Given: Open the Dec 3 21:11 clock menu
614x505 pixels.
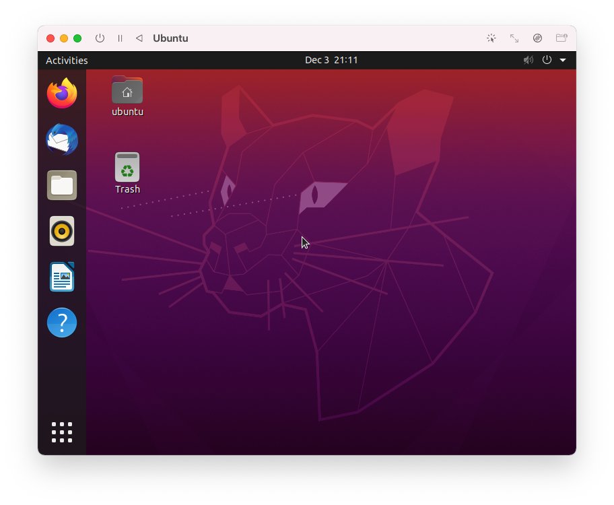Looking at the screenshot, I should point(331,60).
